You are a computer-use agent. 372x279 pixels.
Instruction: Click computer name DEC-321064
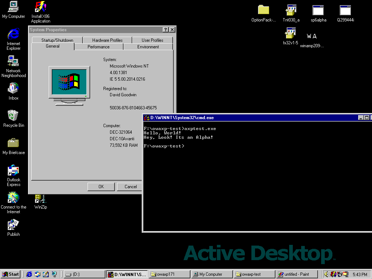121,132
